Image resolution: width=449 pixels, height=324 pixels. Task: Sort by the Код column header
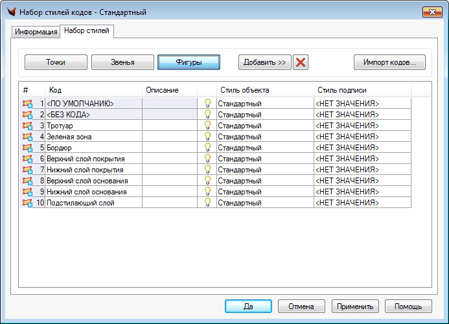pyautogui.click(x=93, y=90)
